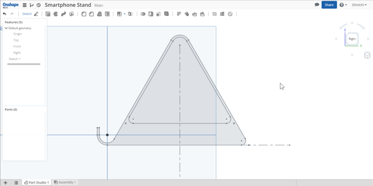Select the Mirror tool
Image resolution: width=373 pixels, height=186 pixels.
coord(131,14)
